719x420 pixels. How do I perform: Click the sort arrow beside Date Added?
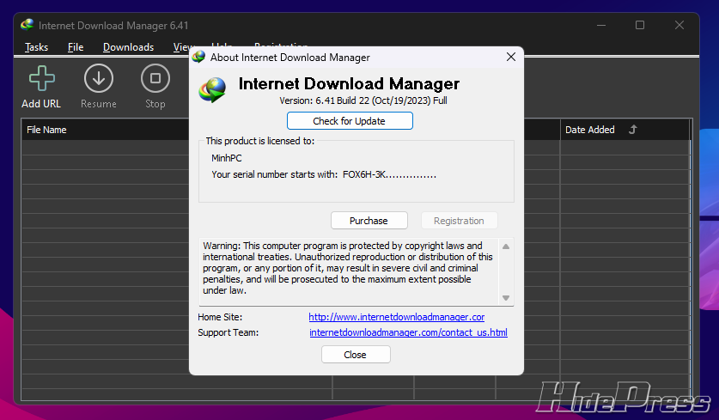pyautogui.click(x=633, y=130)
